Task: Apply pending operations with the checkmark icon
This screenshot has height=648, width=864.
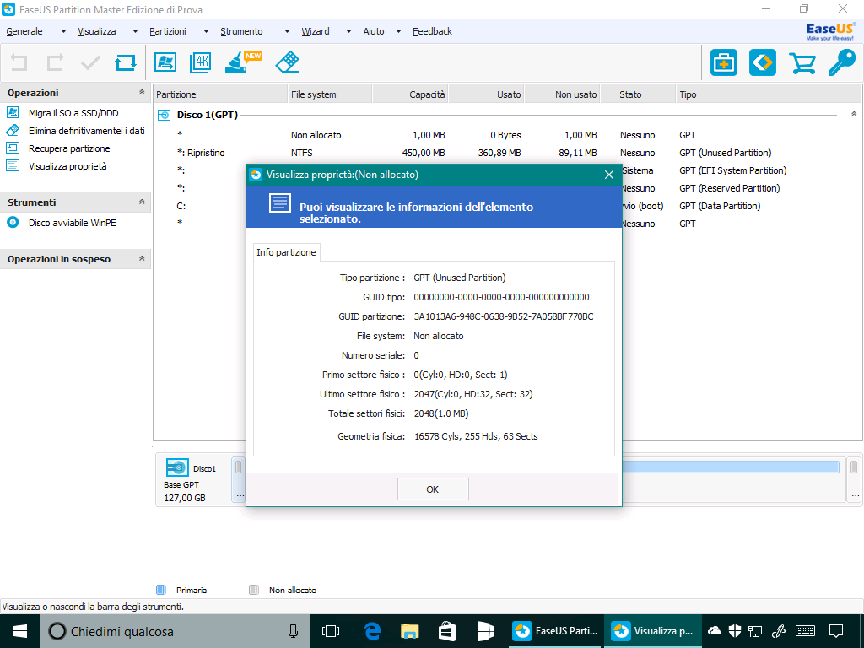Action: click(90, 62)
